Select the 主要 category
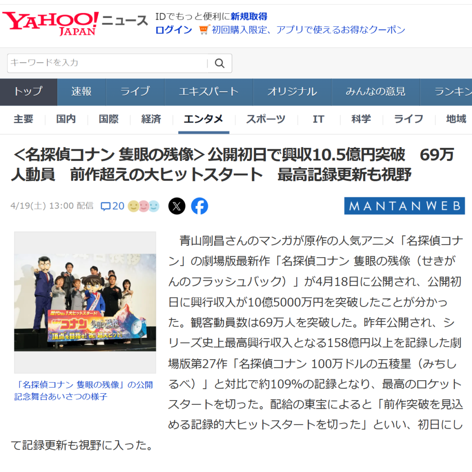 point(23,119)
